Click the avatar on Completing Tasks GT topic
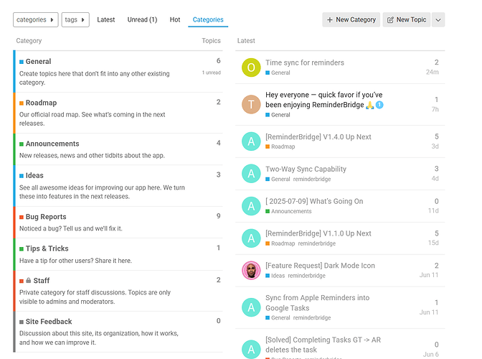This screenshot has height=359, width=482. point(251,349)
